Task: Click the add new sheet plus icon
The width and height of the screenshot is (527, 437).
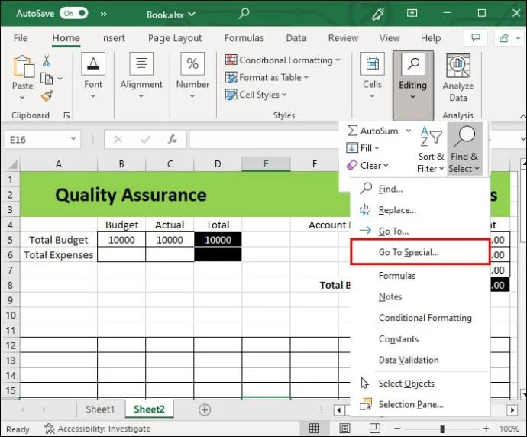Action: 205,409
